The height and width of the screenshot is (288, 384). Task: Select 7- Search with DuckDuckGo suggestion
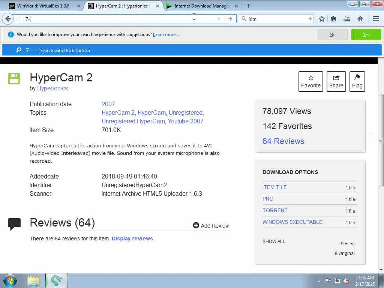coord(192,50)
